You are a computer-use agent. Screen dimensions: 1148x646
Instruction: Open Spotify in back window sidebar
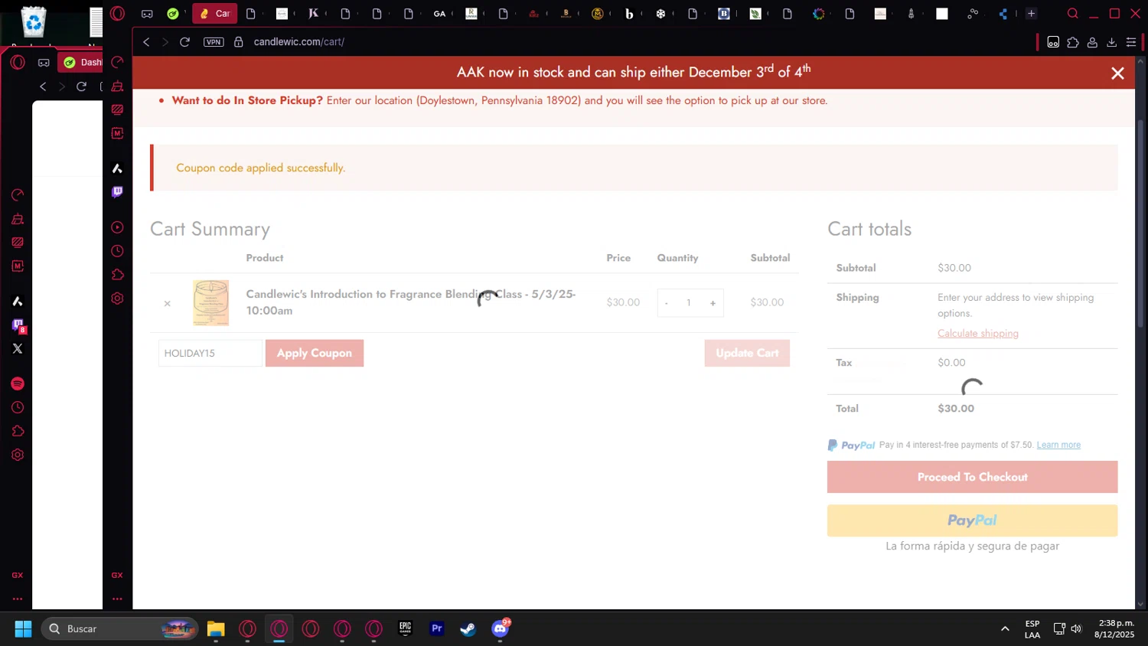(x=18, y=383)
